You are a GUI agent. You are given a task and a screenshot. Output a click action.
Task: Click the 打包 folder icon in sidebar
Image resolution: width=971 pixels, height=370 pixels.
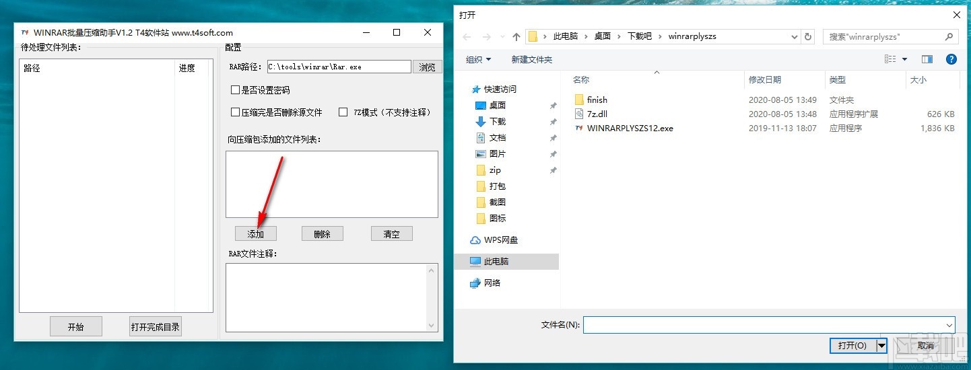tap(481, 186)
